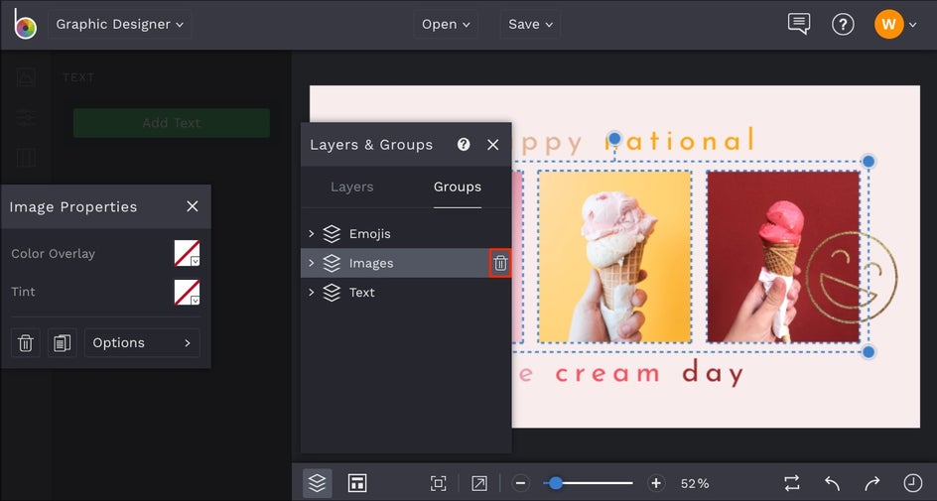Image resolution: width=937 pixels, height=501 pixels.
Task: Open the Open menu
Action: coord(446,25)
